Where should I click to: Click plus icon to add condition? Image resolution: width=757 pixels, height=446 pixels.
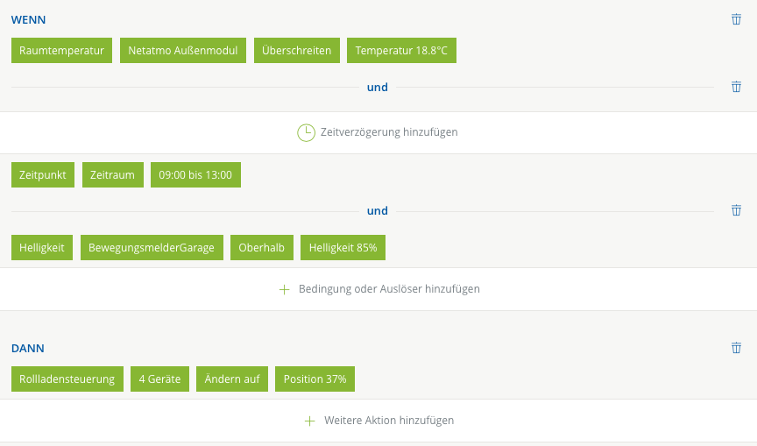coord(284,289)
